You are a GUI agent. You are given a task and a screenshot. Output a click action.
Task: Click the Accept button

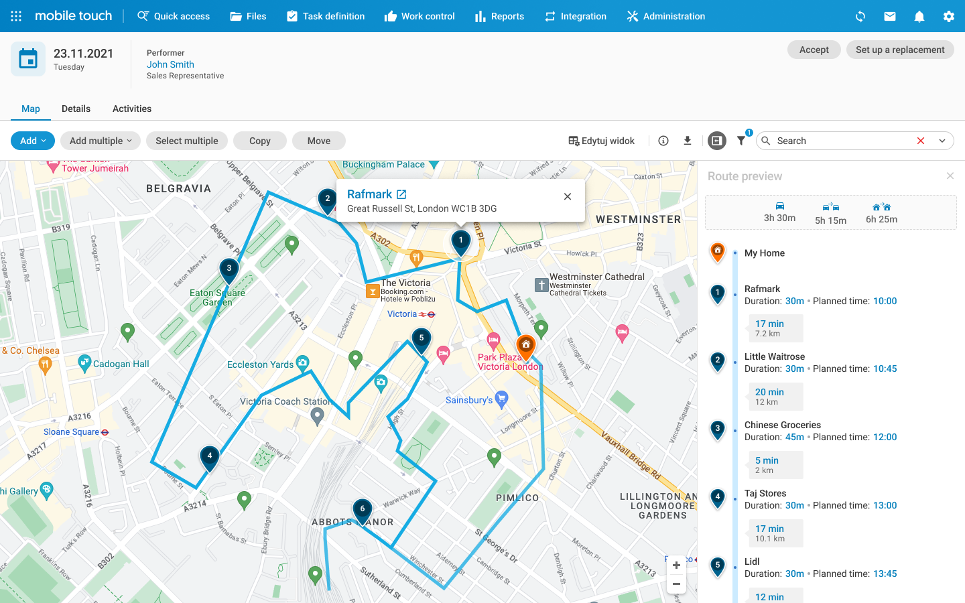pyautogui.click(x=814, y=50)
